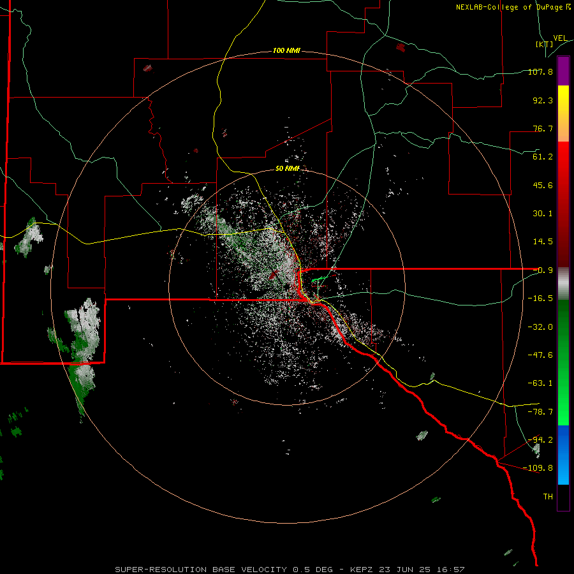The height and width of the screenshot is (574, 574).
Task: Select the 76.7 scale value
Action: coord(543,128)
